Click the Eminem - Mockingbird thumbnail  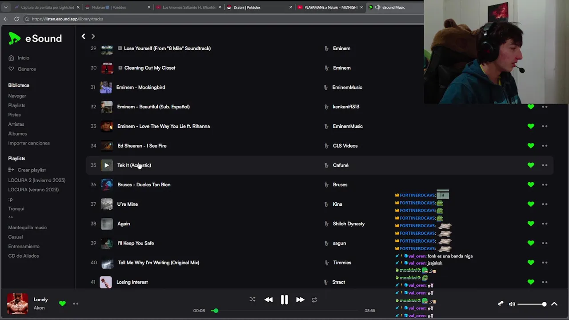[106, 87]
